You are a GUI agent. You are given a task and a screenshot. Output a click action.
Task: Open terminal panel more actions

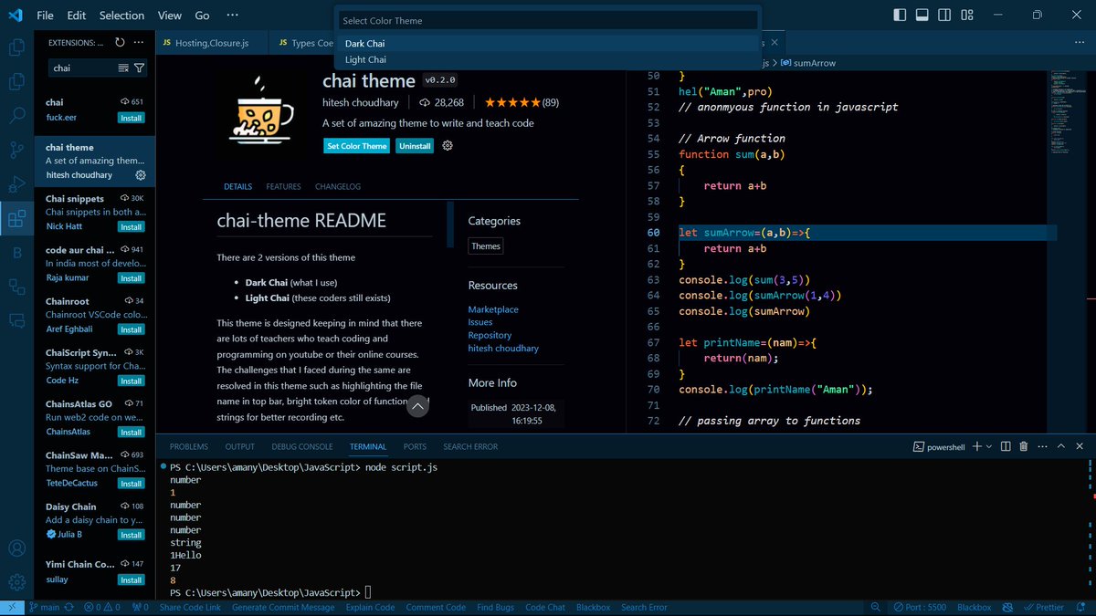point(1041,446)
